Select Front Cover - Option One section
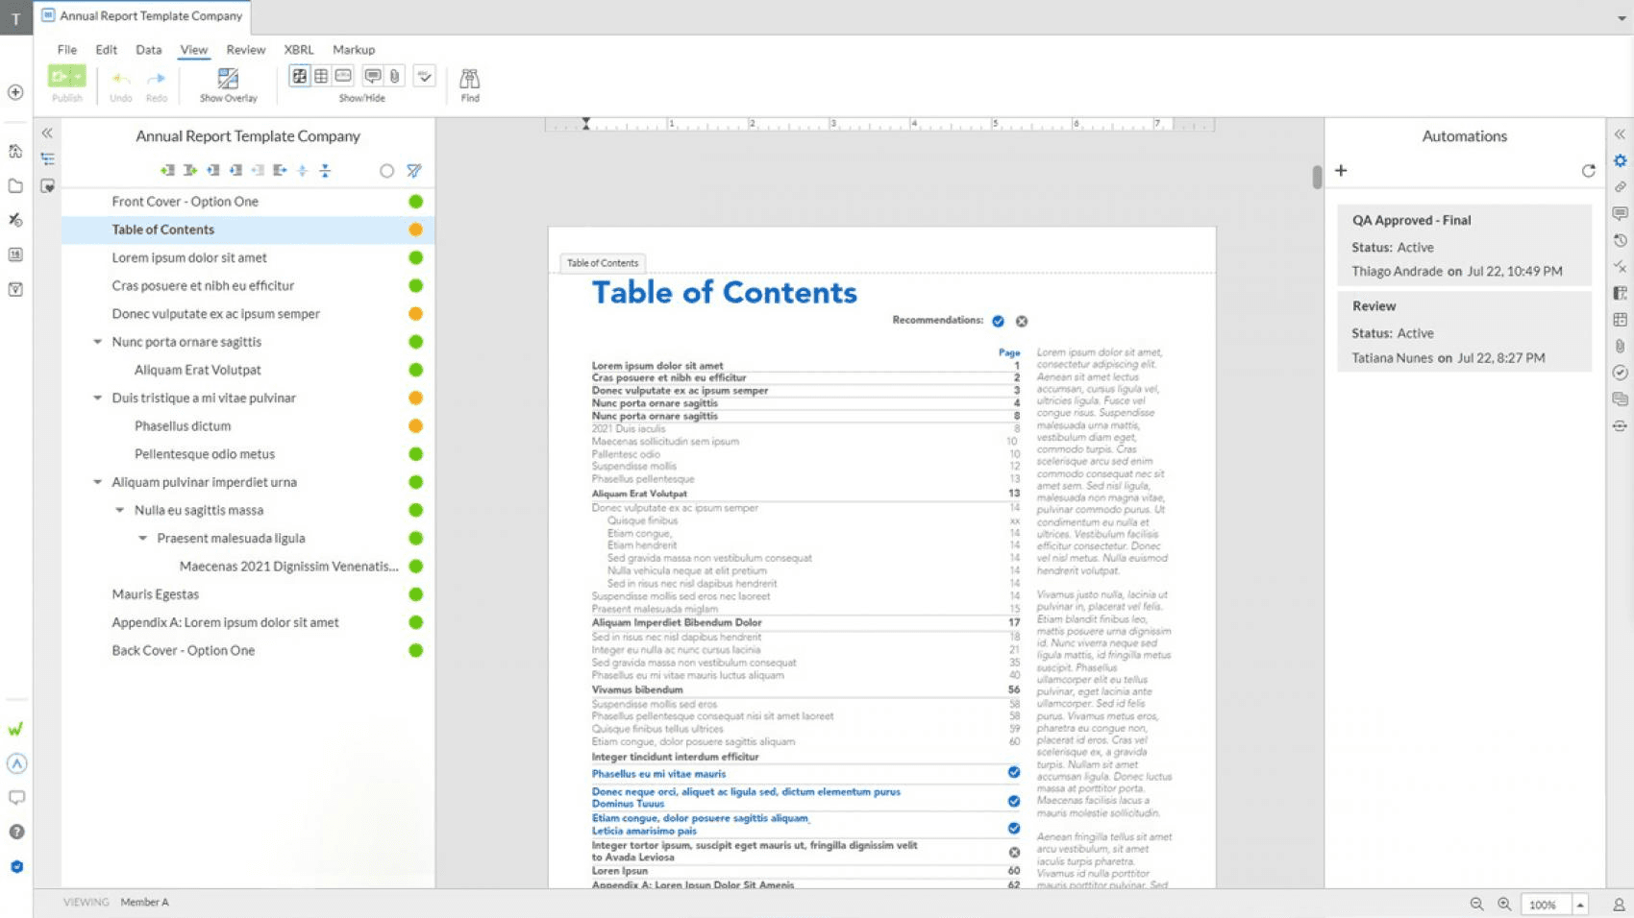Viewport: 1634px width, 918px height. tap(248, 202)
